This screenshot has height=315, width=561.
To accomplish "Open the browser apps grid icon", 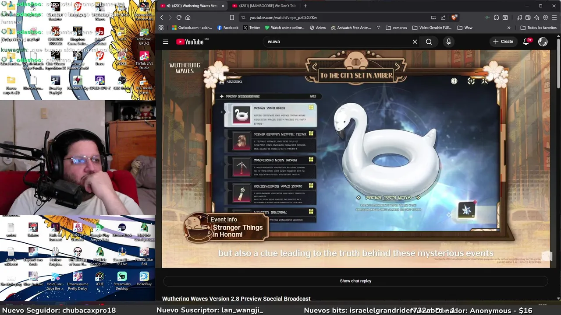I will (161, 28).
